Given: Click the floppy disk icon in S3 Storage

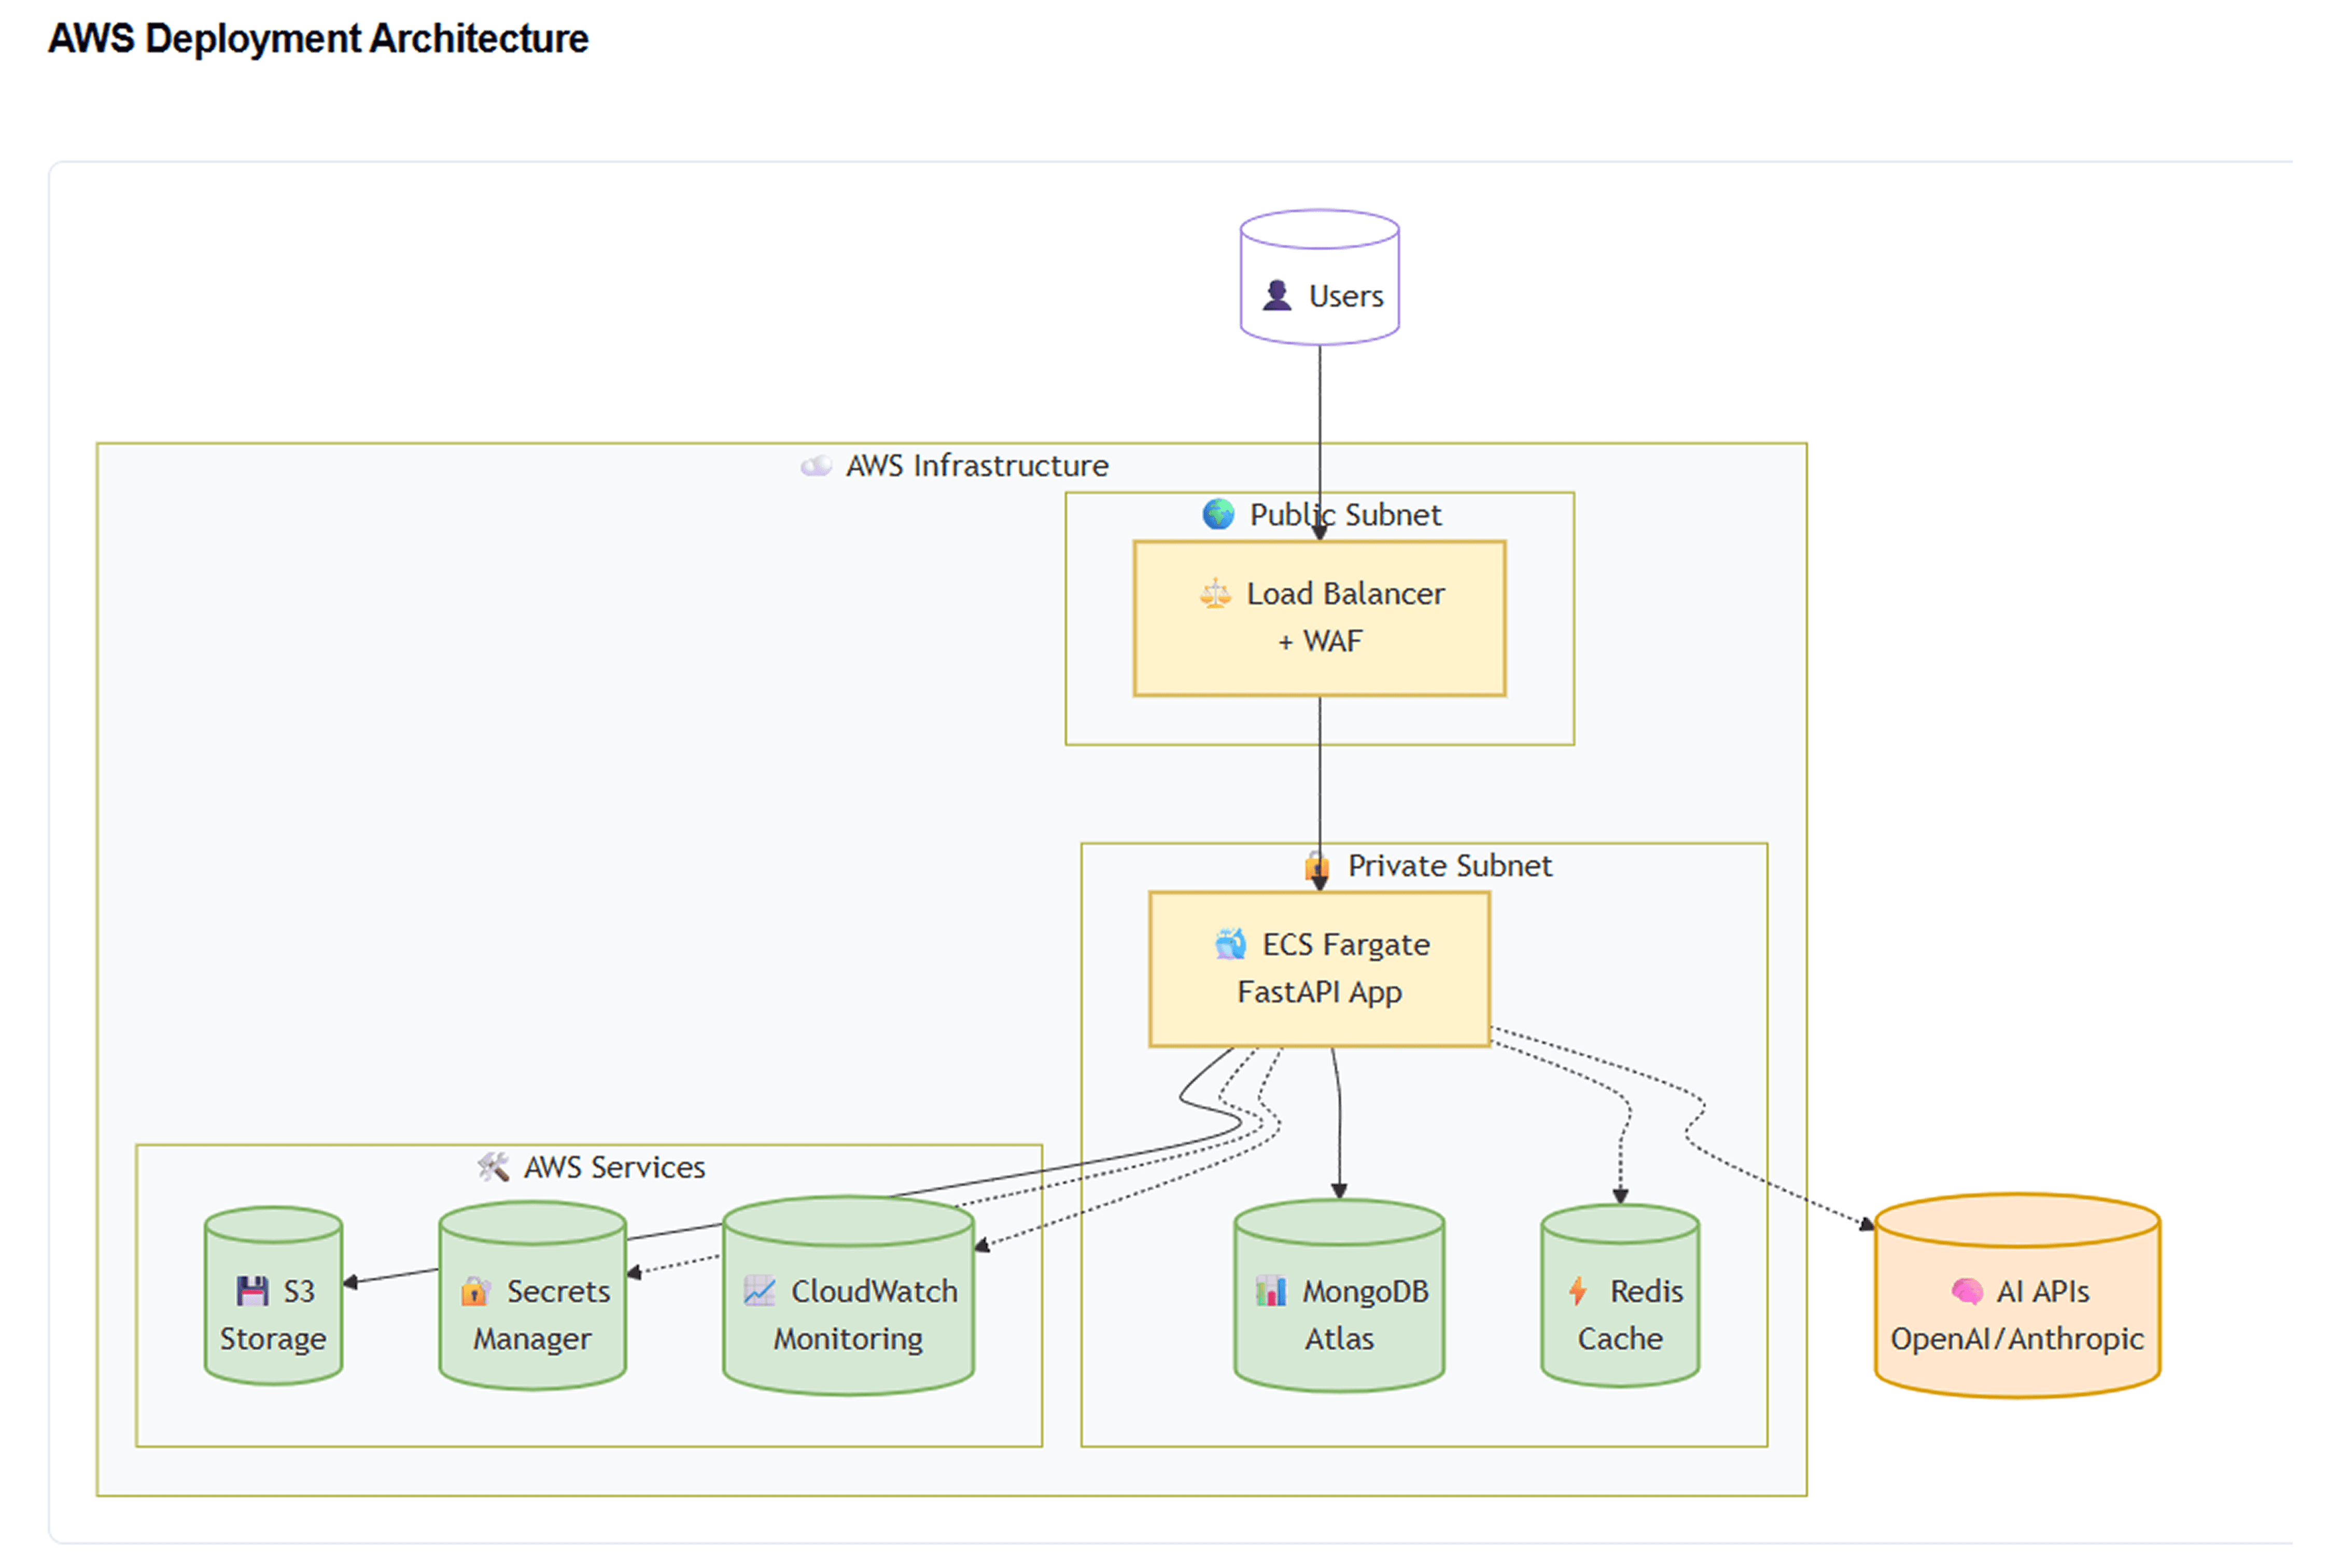Looking at the screenshot, I should (x=252, y=1291).
